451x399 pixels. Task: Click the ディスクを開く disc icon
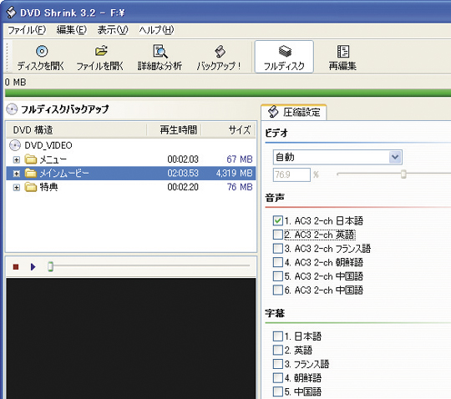point(42,52)
